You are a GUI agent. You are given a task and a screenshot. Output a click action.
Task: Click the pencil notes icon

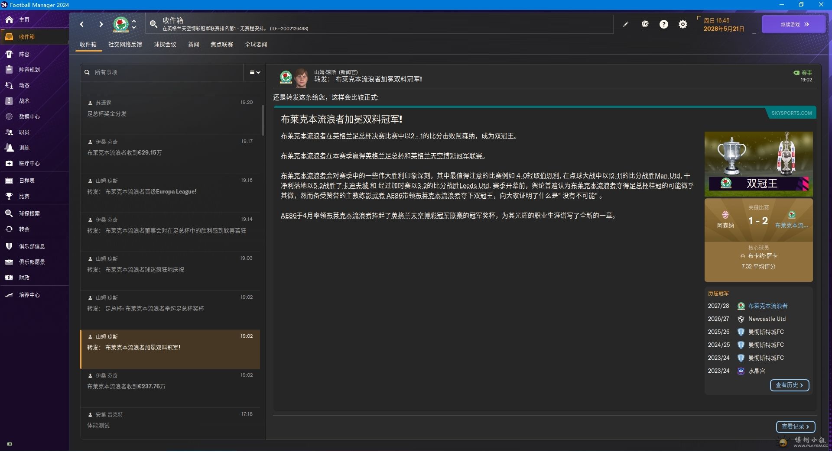coord(626,24)
